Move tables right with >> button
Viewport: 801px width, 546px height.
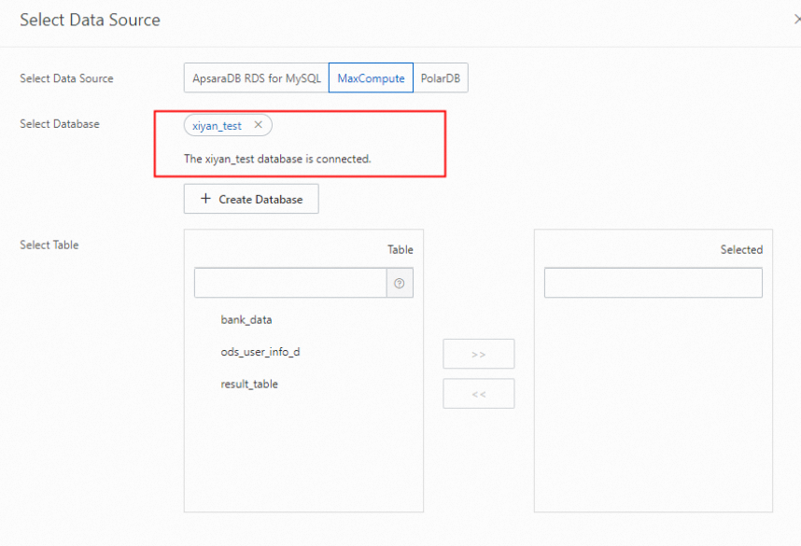[479, 354]
